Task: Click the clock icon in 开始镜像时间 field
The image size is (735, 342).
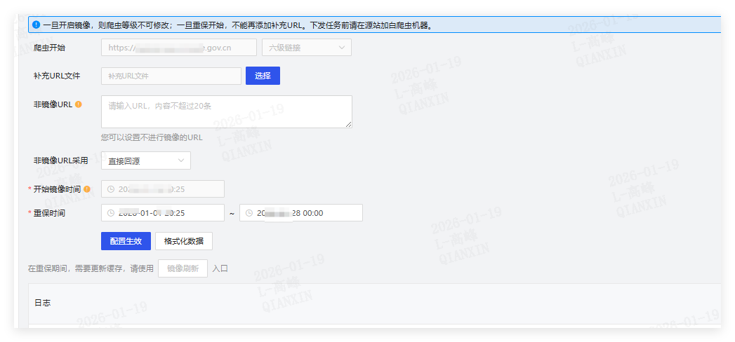Action: pos(110,189)
